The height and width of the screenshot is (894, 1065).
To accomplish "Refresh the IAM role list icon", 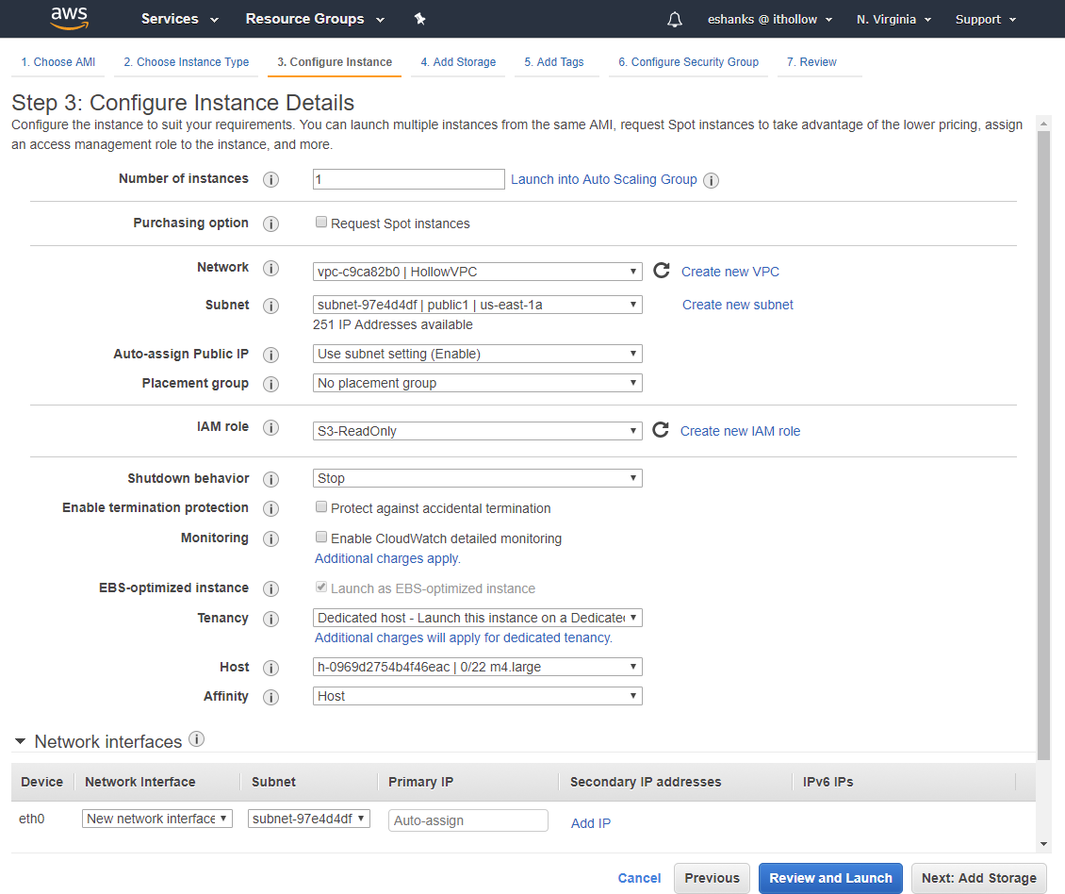I will [x=661, y=430].
